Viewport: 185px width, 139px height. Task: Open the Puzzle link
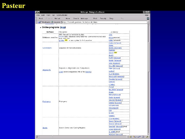point(111,97)
